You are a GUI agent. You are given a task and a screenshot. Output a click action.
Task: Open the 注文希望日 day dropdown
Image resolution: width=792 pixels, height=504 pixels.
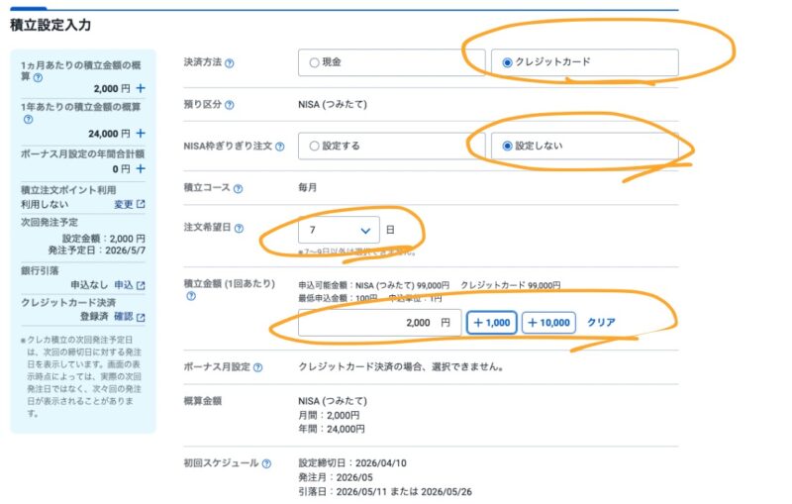coord(339,230)
